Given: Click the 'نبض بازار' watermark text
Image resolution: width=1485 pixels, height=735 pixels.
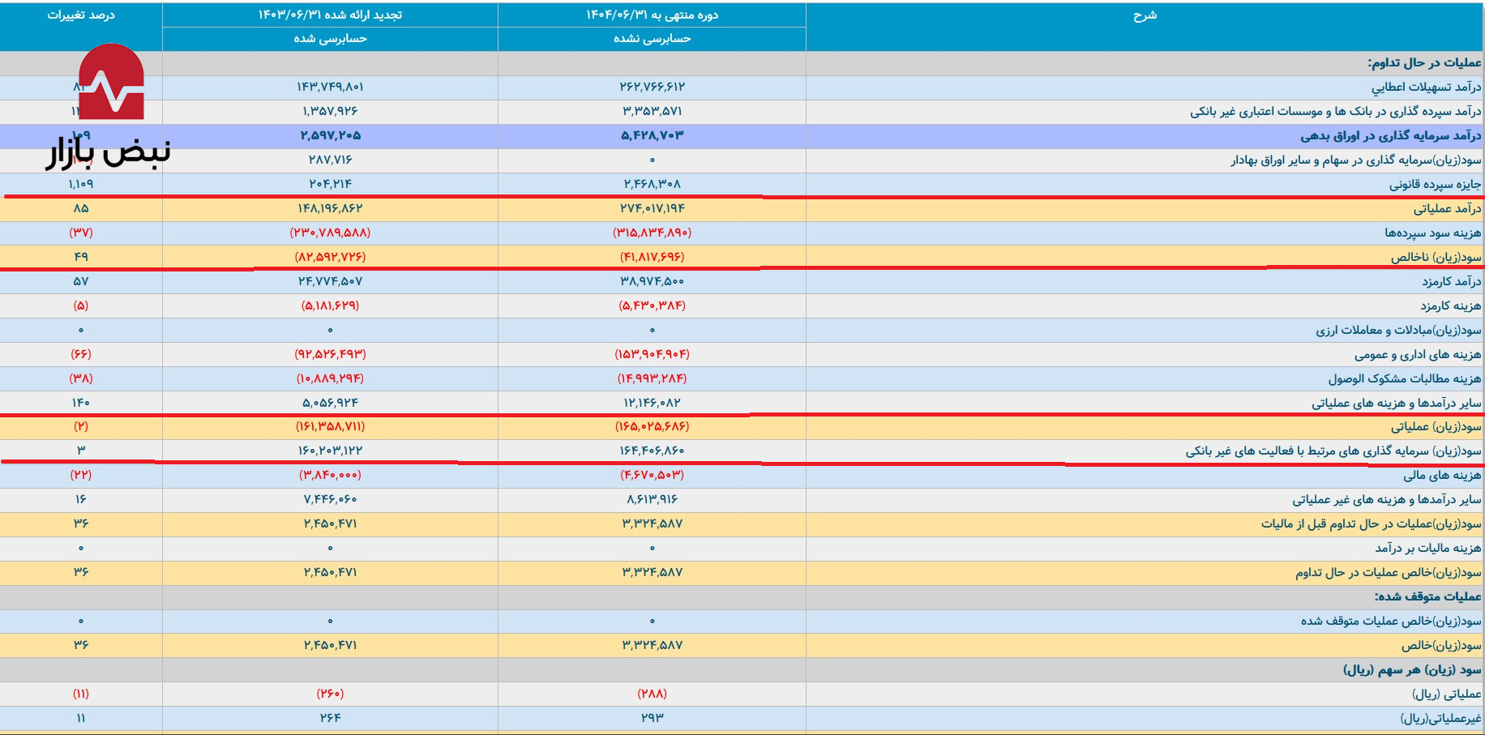Looking at the screenshot, I should coord(108,152).
